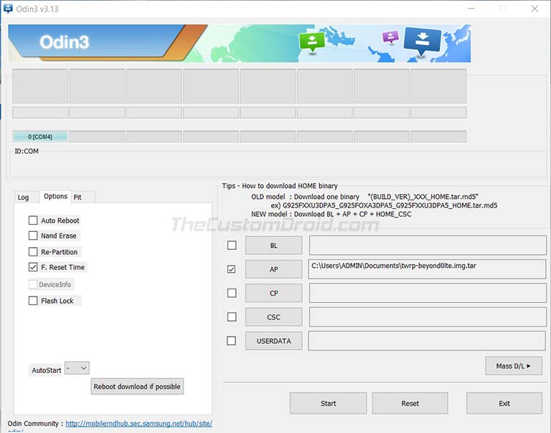Check the Re-Partition option
This screenshot has width=551, height=433.
pyautogui.click(x=33, y=251)
